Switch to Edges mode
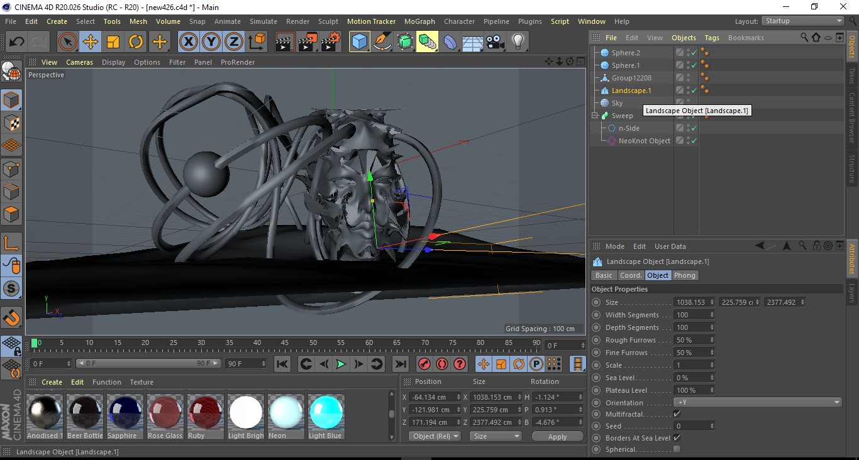 tap(11, 191)
